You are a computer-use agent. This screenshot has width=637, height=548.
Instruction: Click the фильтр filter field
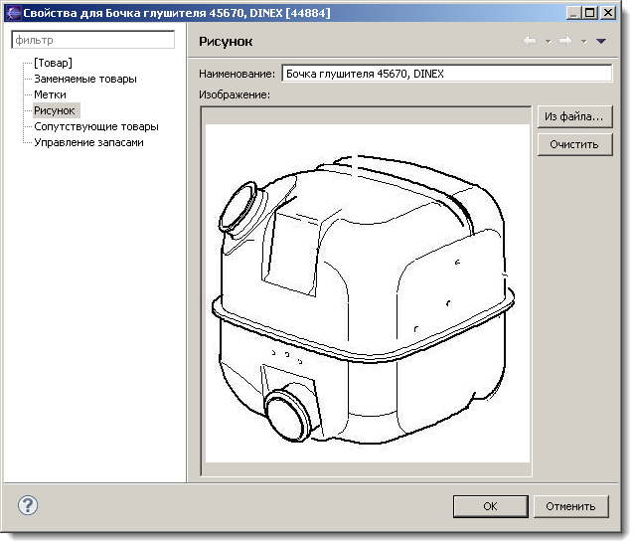click(x=93, y=40)
